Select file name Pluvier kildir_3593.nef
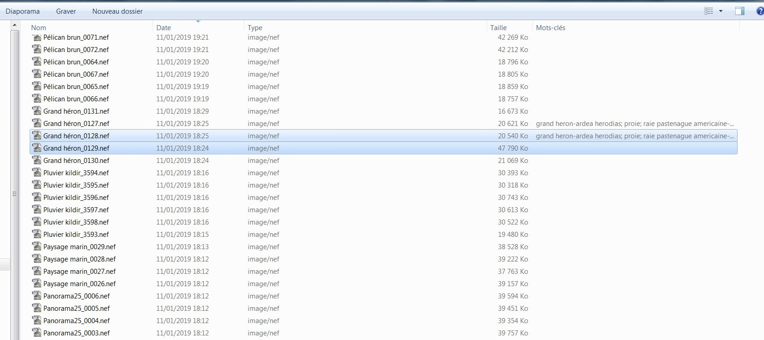This screenshot has height=340, width=764. (x=76, y=234)
